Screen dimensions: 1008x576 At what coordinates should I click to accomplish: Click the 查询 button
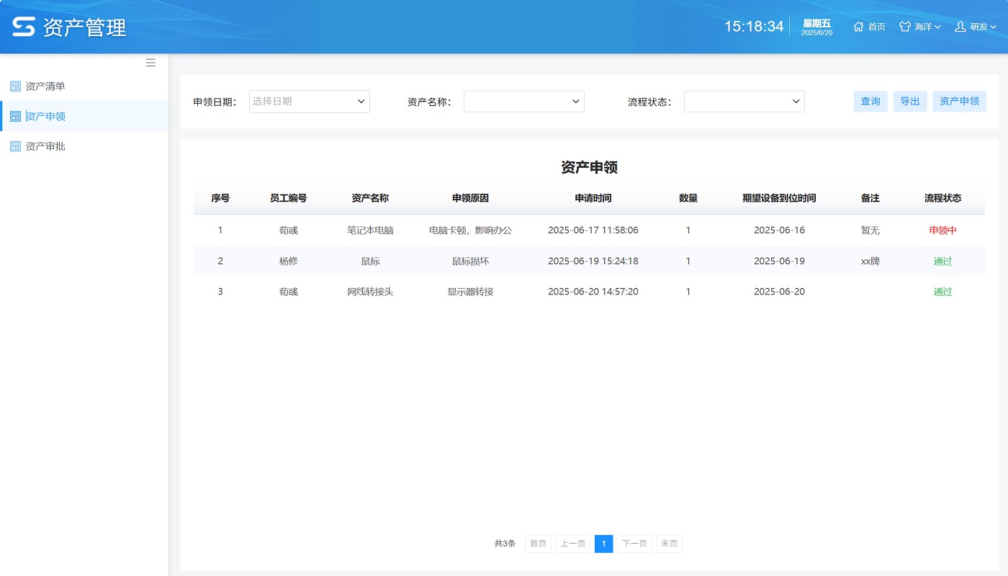[870, 102]
